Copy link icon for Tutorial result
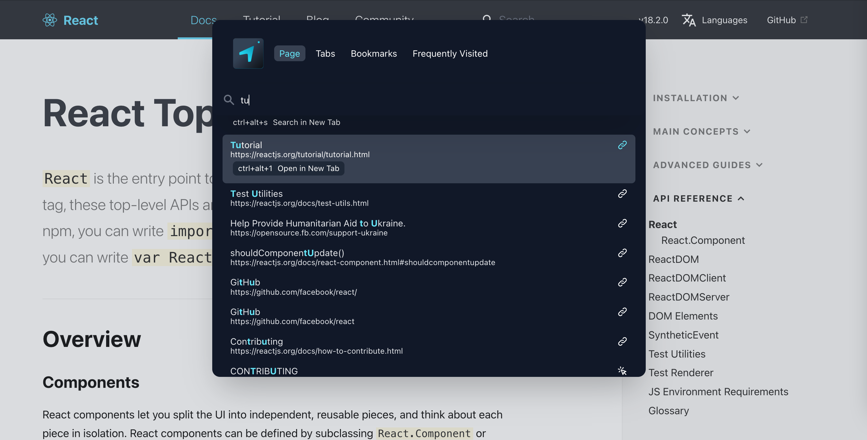Image resolution: width=867 pixels, height=440 pixels. 622,145
